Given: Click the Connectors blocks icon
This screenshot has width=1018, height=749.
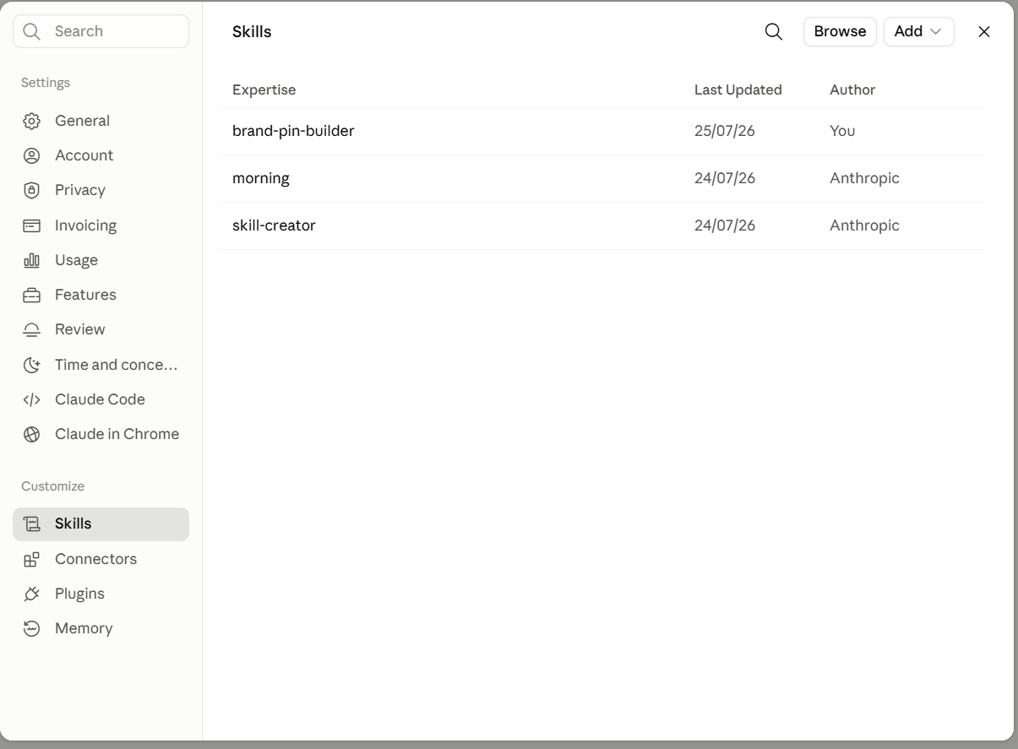Looking at the screenshot, I should coord(31,559).
